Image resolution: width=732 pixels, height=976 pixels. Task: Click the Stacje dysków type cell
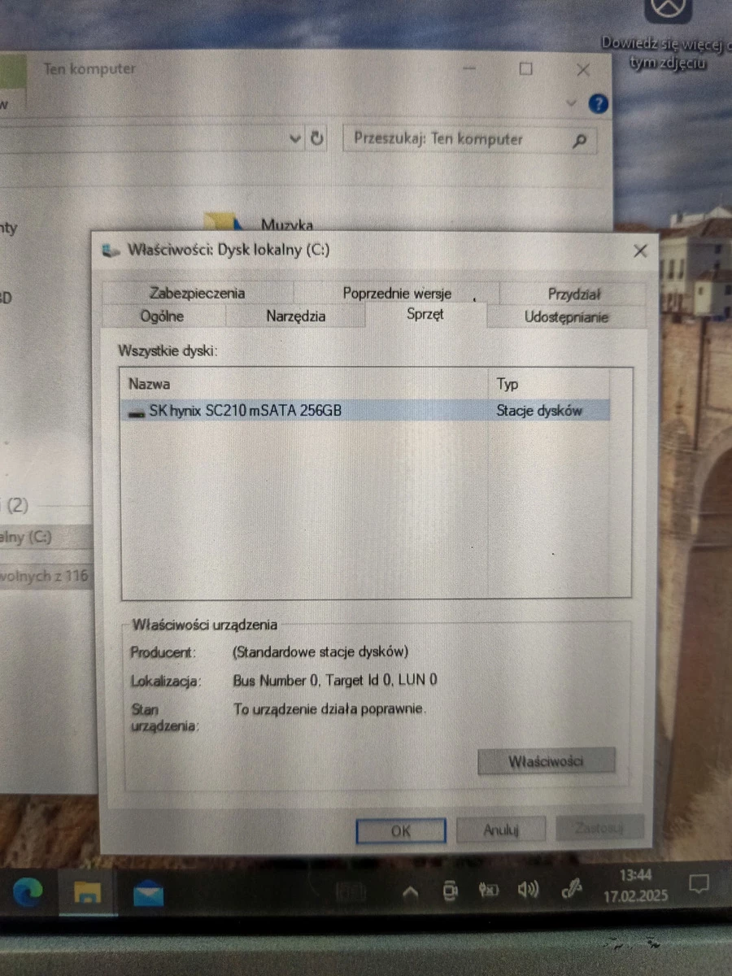tap(539, 411)
